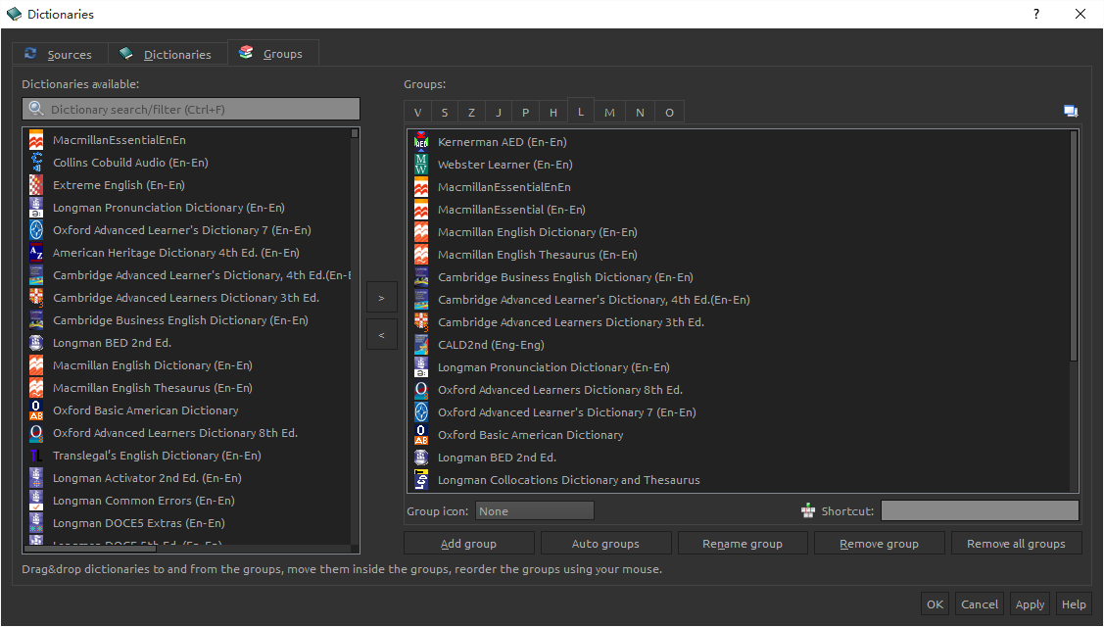The image size is (1104, 627).
Task: Open group tab V
Action: point(417,113)
